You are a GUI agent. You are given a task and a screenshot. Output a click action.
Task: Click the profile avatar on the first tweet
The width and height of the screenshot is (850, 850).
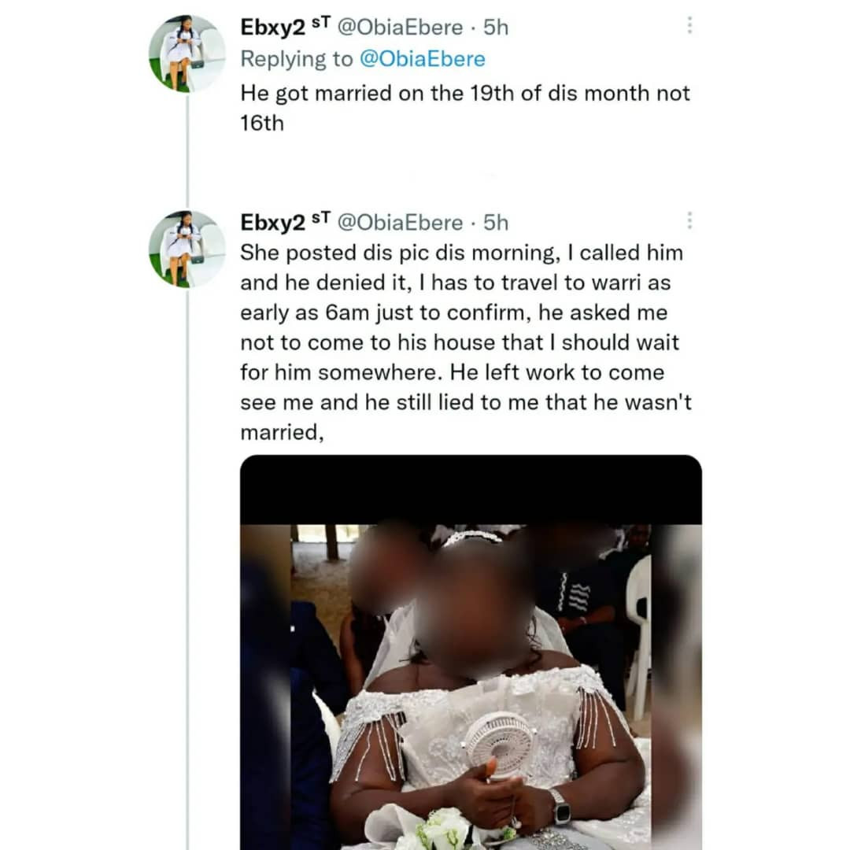[x=187, y=53]
